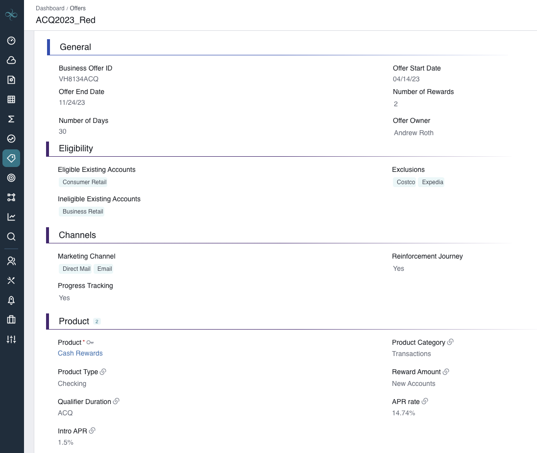Open the speedometer dashboard sidebar icon

(x=11, y=41)
